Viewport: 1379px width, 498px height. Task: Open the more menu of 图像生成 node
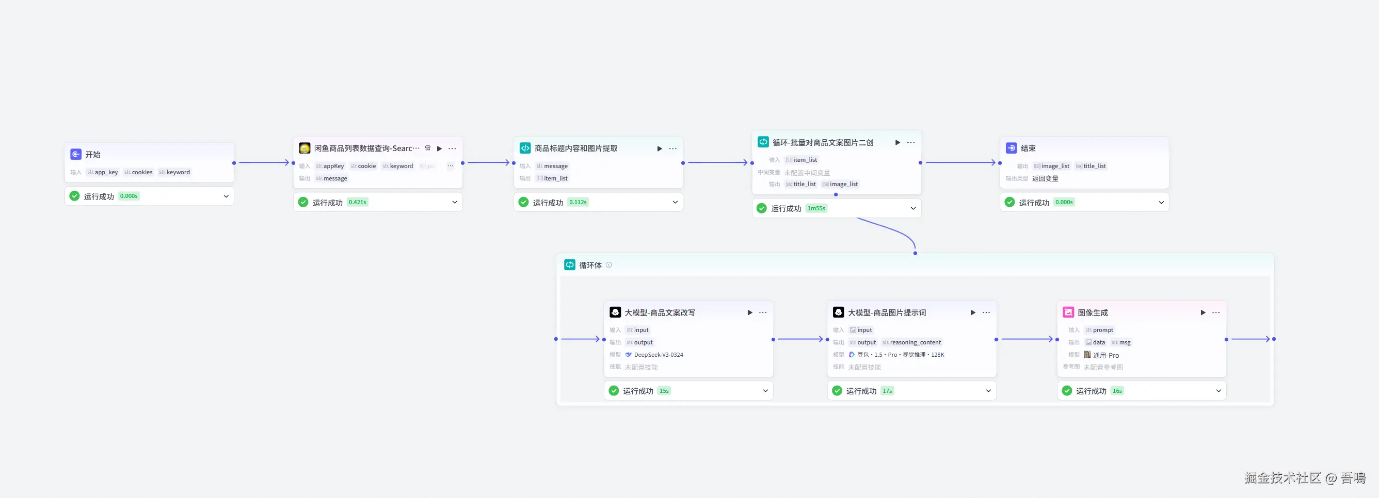[x=1216, y=312]
